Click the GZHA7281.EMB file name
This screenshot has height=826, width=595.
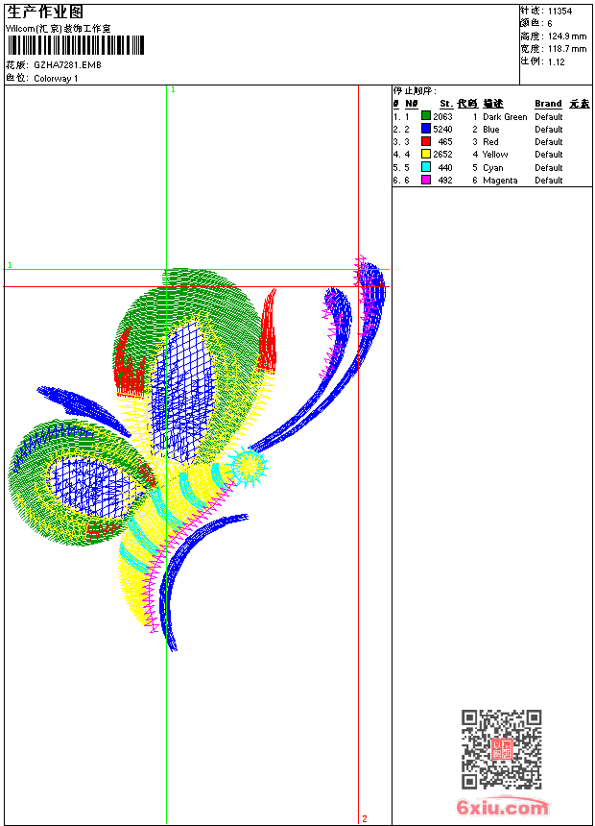coord(67,64)
